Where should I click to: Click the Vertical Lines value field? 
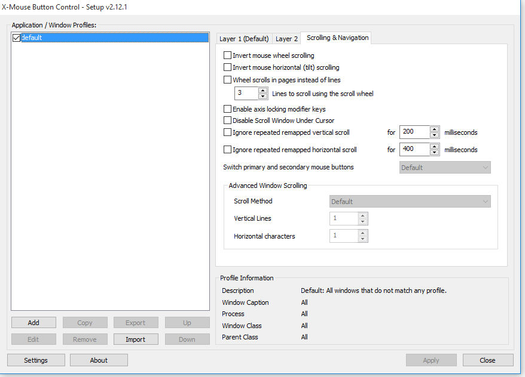pyautogui.click(x=344, y=218)
